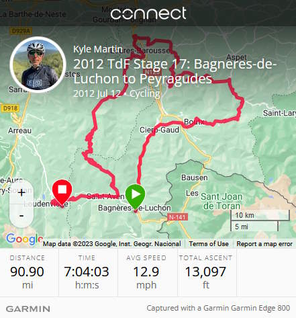This screenshot has width=296, height=318.
Task: Click the N-141 road marker
Action: point(177,217)
